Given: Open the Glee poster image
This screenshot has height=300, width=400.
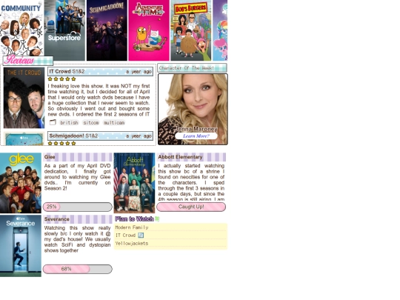Looking at the screenshot, I should (x=21, y=183).
